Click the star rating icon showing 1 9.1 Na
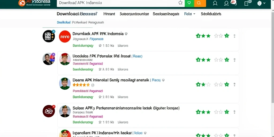 point(100,45)
